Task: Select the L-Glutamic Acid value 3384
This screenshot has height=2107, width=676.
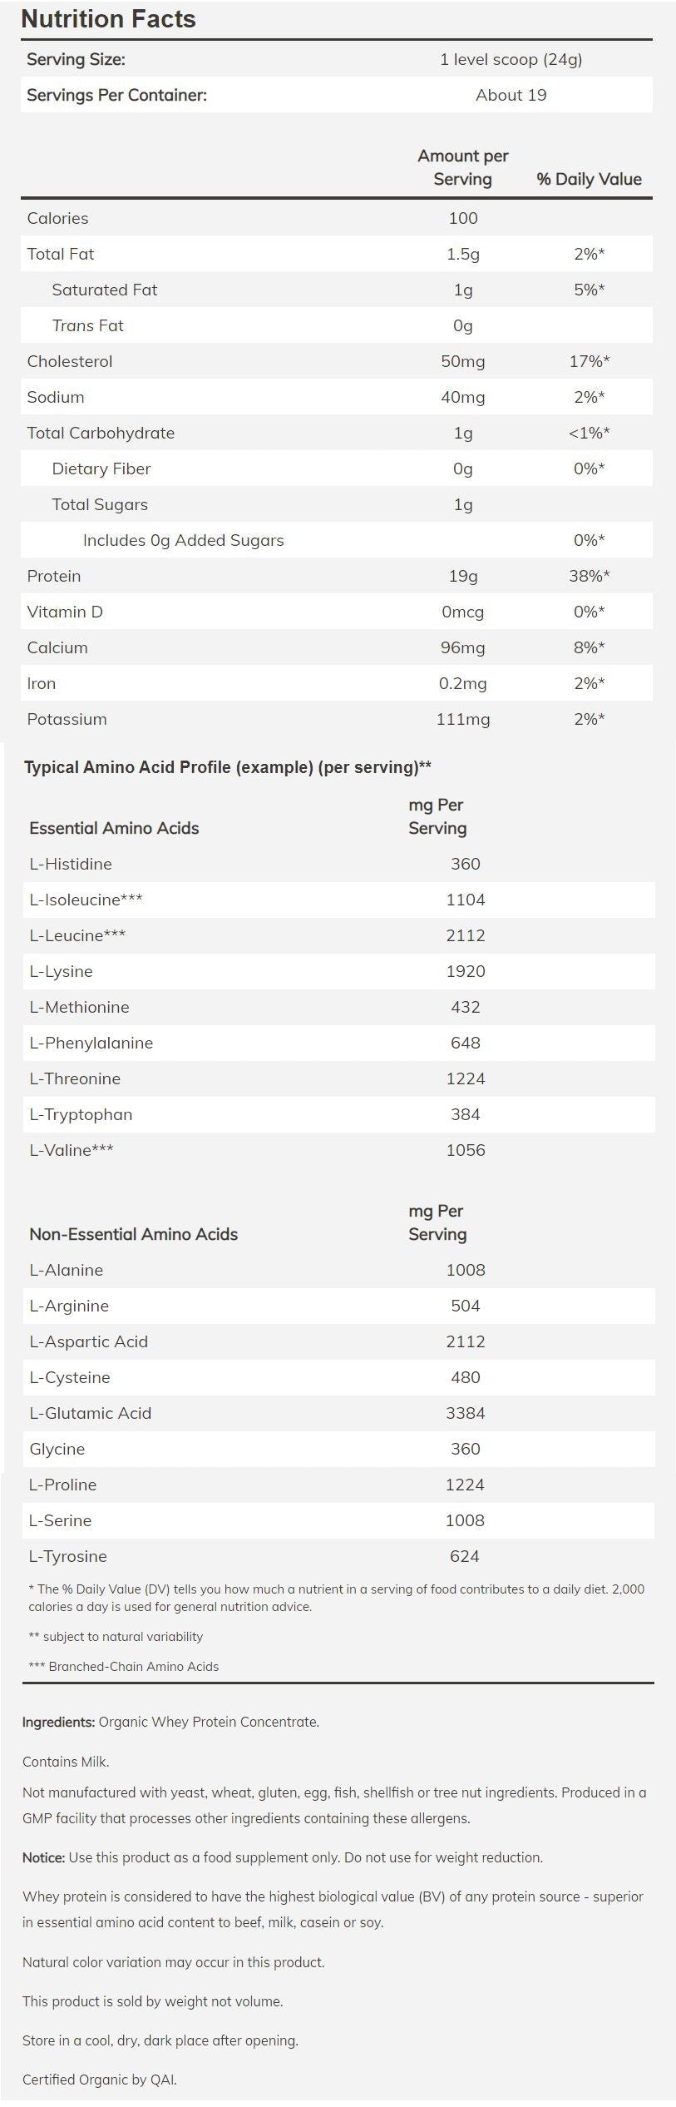Action: pyautogui.click(x=465, y=1413)
